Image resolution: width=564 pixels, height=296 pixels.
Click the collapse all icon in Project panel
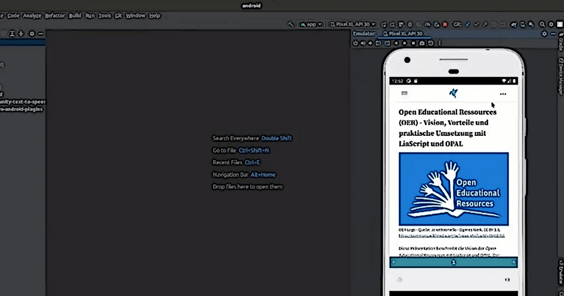coord(21,34)
